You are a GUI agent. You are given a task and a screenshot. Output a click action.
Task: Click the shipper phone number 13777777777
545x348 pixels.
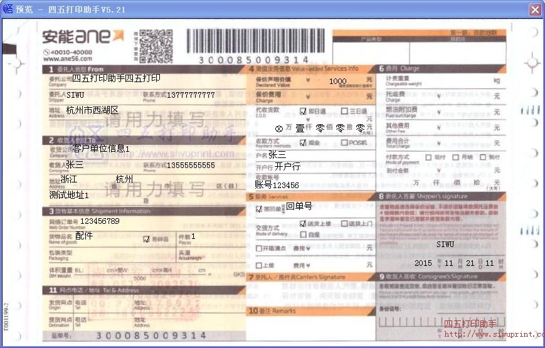point(191,95)
